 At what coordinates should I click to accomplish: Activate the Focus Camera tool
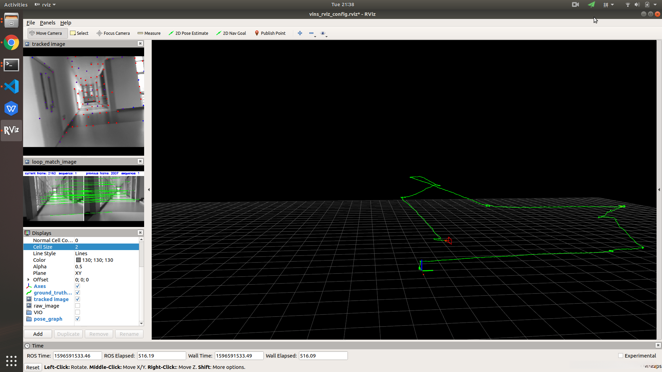tap(113, 33)
